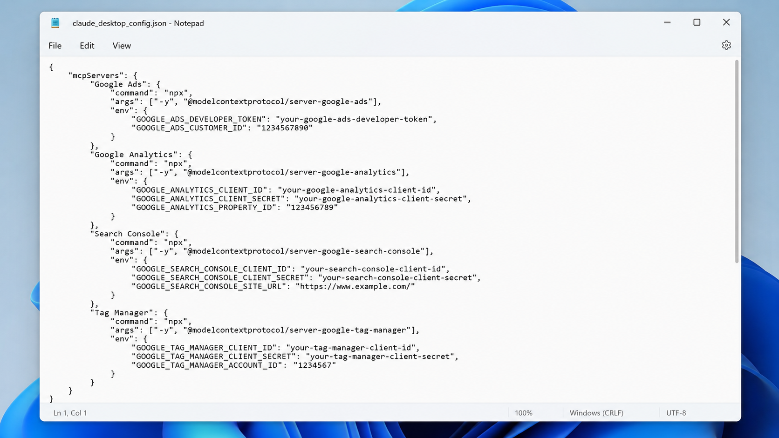This screenshot has height=438, width=779.
Task: Click "your-search-console-client-id" value
Action: (x=373, y=269)
